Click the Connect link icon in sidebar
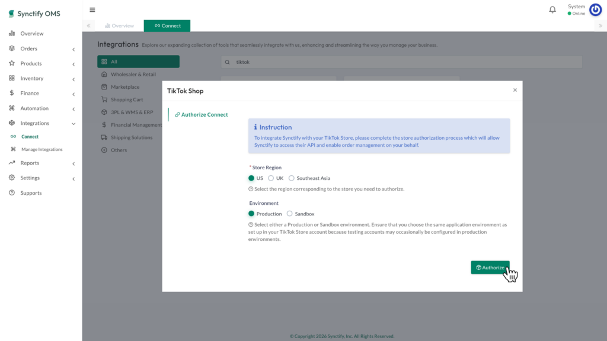607x341 pixels. click(13, 137)
